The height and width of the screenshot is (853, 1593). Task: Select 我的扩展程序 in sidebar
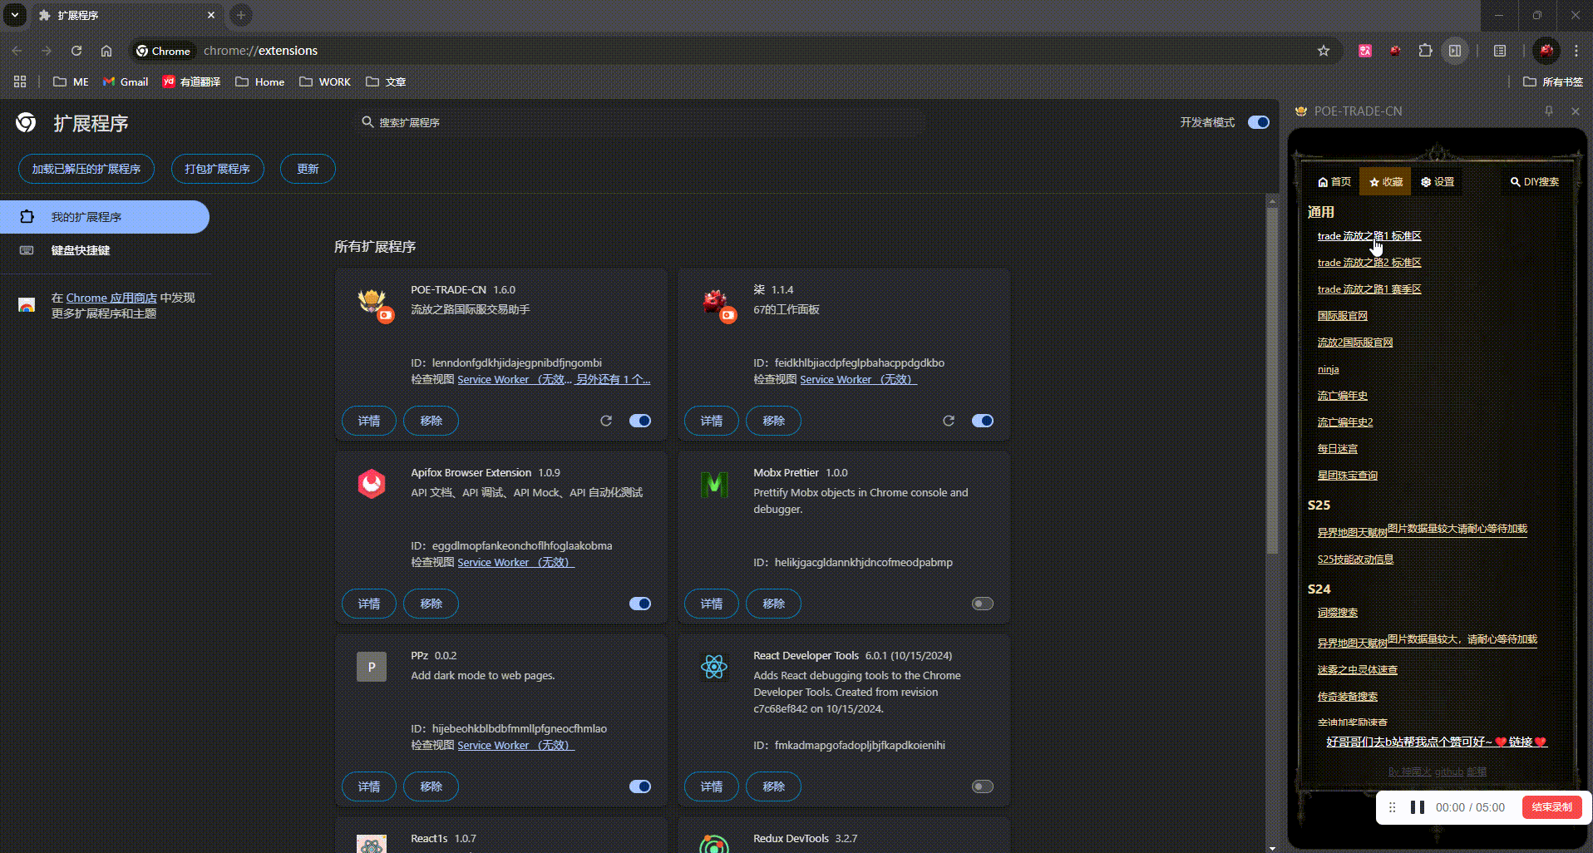(x=105, y=217)
